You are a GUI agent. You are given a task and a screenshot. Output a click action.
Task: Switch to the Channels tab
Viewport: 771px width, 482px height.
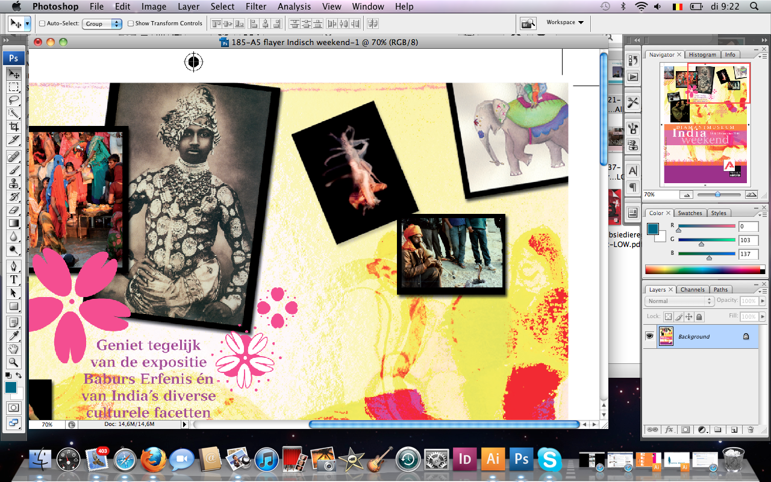click(693, 289)
